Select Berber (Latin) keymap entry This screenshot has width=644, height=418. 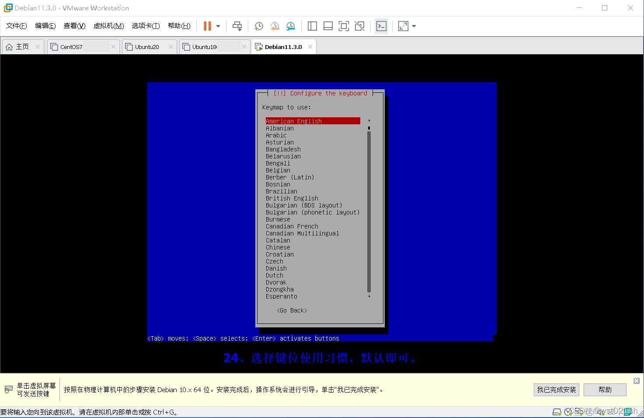pyautogui.click(x=290, y=177)
